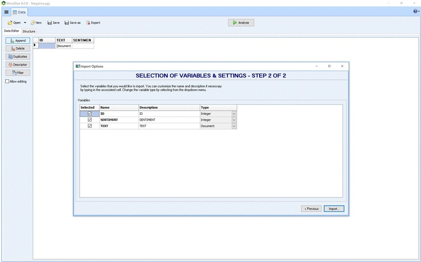Viewport: 421px width, 262px height.
Task: Expand the arrow beside Open
Action: click(25, 23)
